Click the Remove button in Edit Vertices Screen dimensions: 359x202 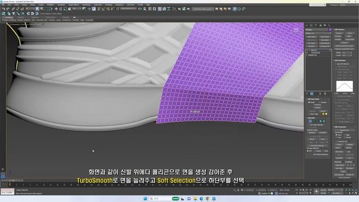(339, 33)
